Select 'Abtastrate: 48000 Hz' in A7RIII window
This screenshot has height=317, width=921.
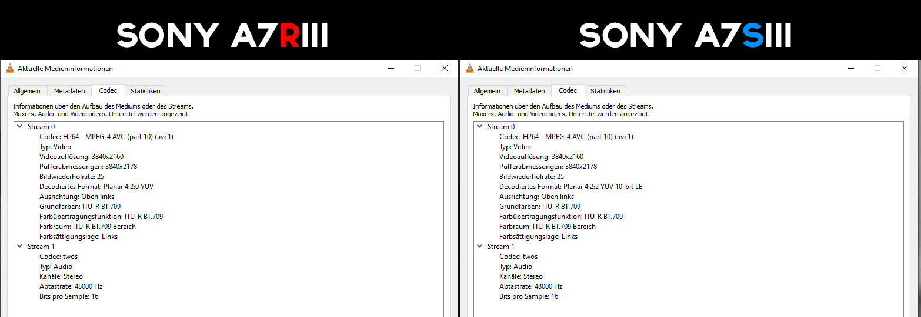[x=71, y=286]
